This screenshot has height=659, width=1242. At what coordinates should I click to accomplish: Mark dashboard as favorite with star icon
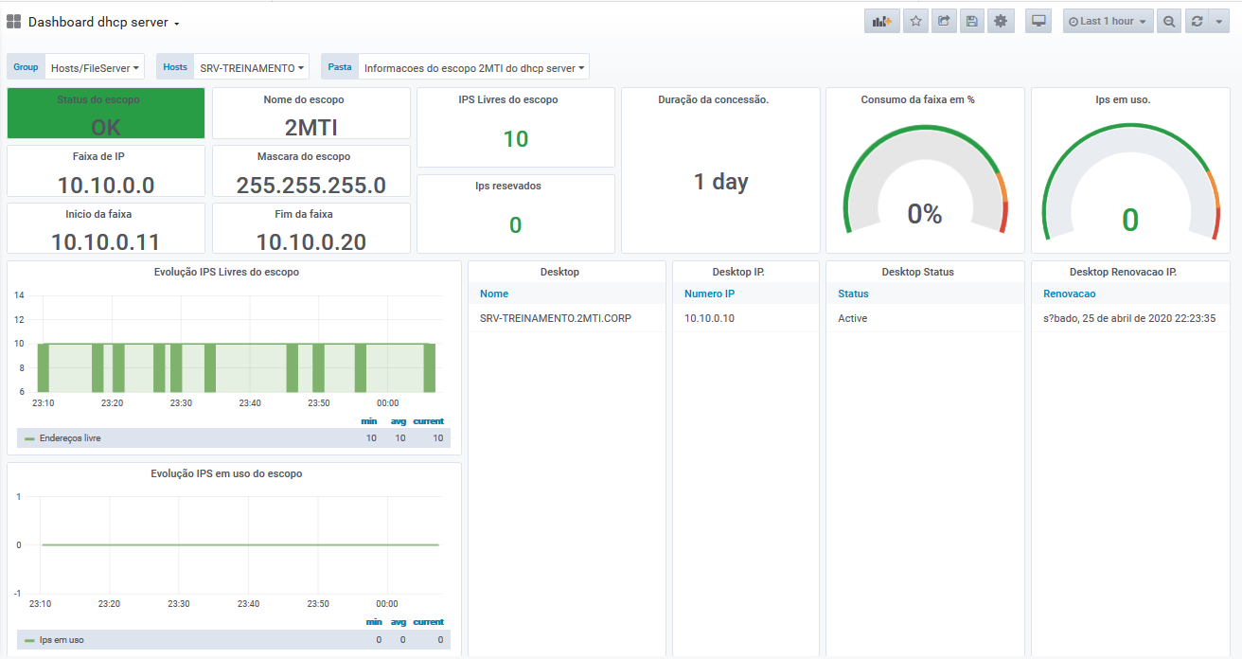915,21
